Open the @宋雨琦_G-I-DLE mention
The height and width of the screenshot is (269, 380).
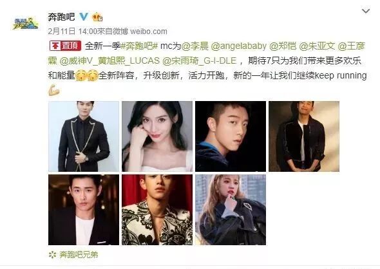point(199,60)
